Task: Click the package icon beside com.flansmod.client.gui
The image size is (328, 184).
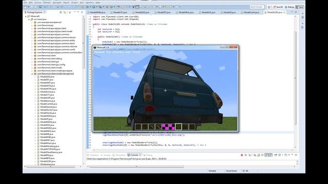Action: coord(35,61)
